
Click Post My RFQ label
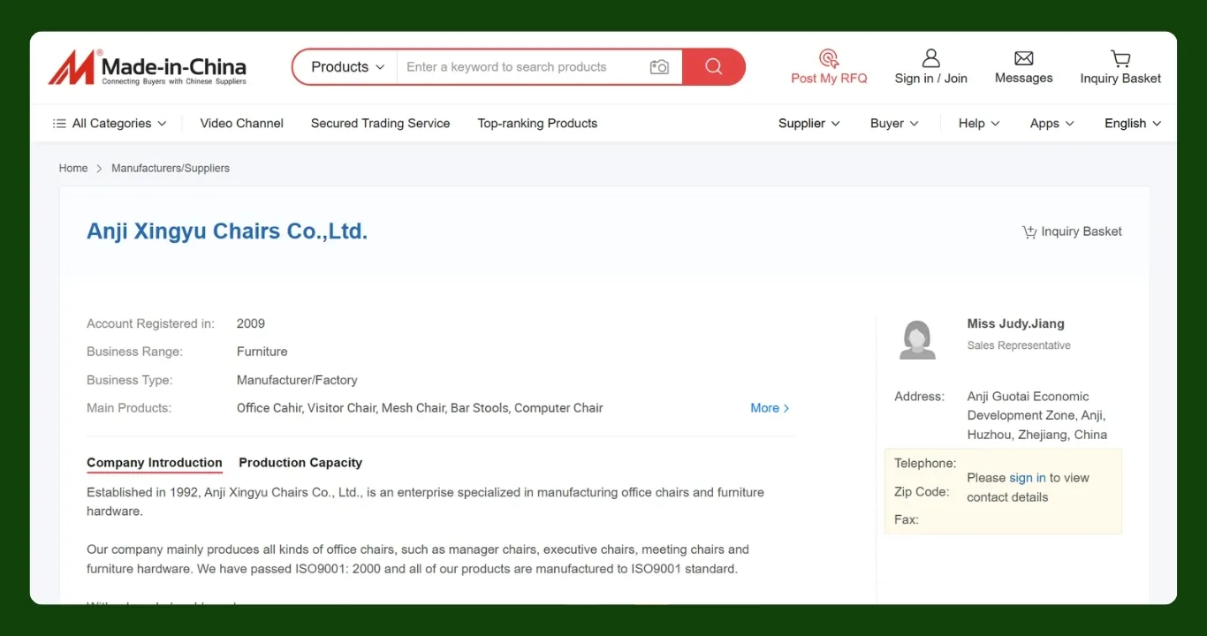click(829, 79)
